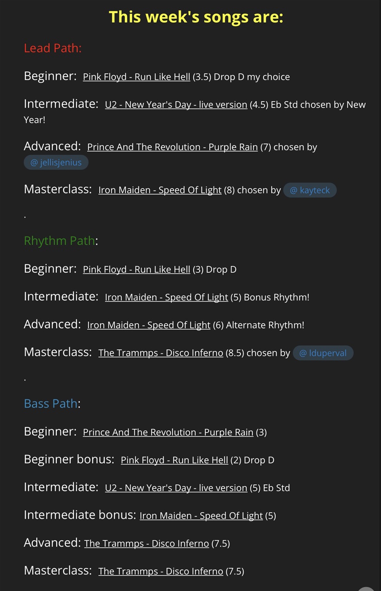Image resolution: width=381 pixels, height=591 pixels.
Task: Open Bass Masterclass Disco Inferno link
Action: pos(161,571)
